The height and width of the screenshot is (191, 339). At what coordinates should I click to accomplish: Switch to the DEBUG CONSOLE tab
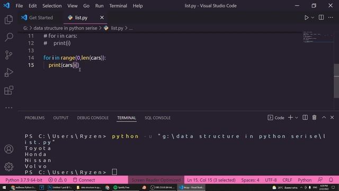point(93,118)
